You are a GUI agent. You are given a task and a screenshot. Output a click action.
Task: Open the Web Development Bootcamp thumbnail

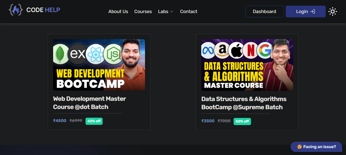click(x=99, y=65)
